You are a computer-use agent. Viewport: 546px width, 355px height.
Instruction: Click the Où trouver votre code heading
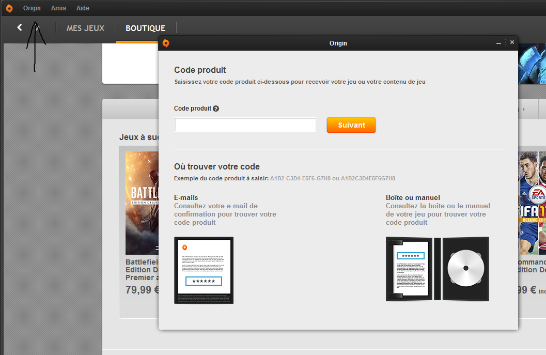click(217, 166)
